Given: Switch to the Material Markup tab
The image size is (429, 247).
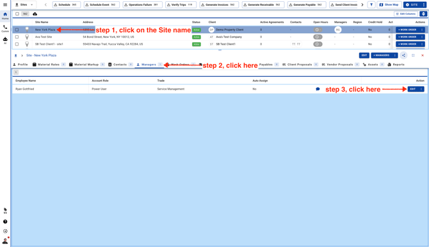Looking at the screenshot, I should (86, 65).
